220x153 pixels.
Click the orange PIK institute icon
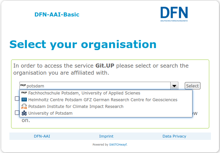point(24,106)
